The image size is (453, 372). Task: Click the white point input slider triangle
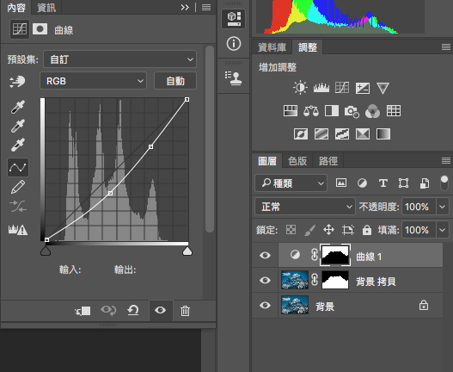(x=187, y=251)
